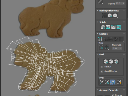
Task: Click the Pins: label
Action: [101, 78]
